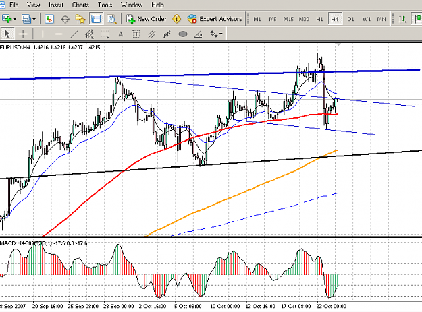Click the New Chart icon
Viewport: 422px width, 312px height.
coord(7,19)
